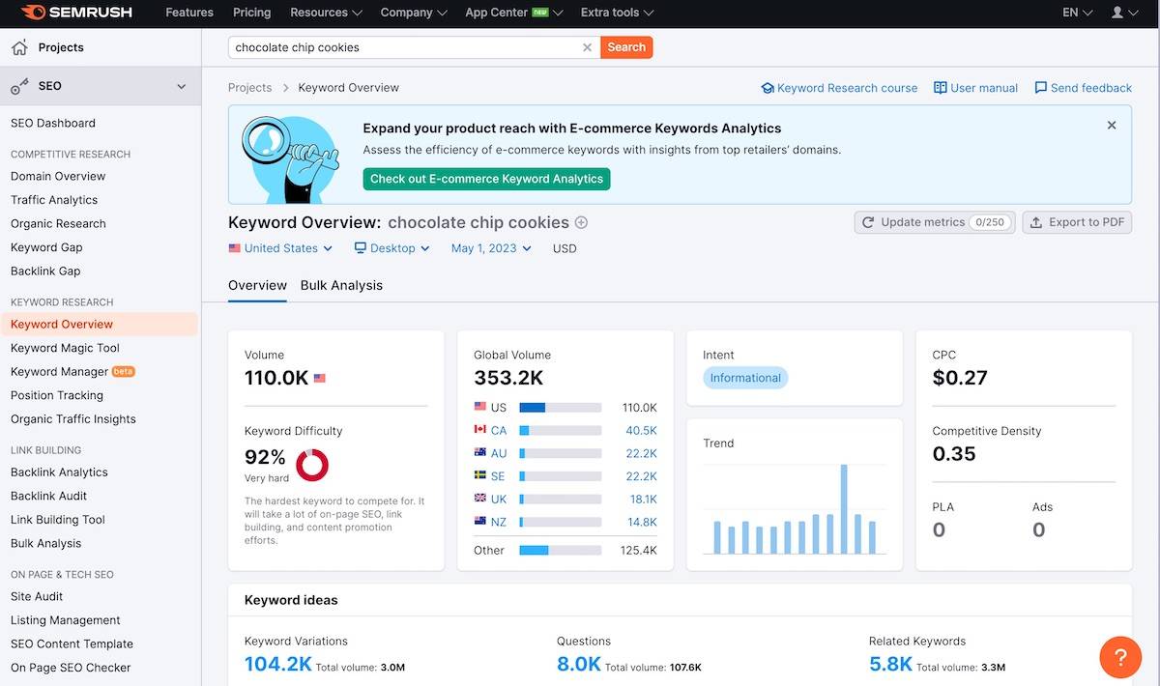The image size is (1160, 686).
Task: Switch to the Bulk Analysis tab
Action: point(341,285)
